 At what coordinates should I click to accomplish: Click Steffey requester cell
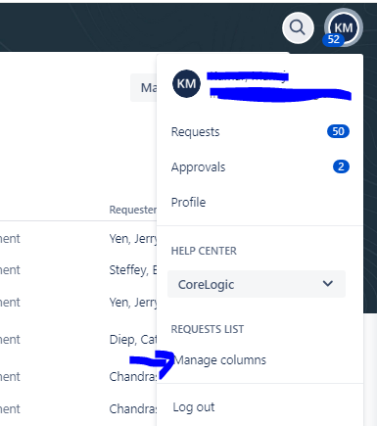(133, 270)
